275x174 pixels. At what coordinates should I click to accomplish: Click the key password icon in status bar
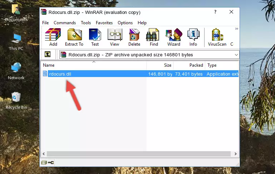coord(51,163)
